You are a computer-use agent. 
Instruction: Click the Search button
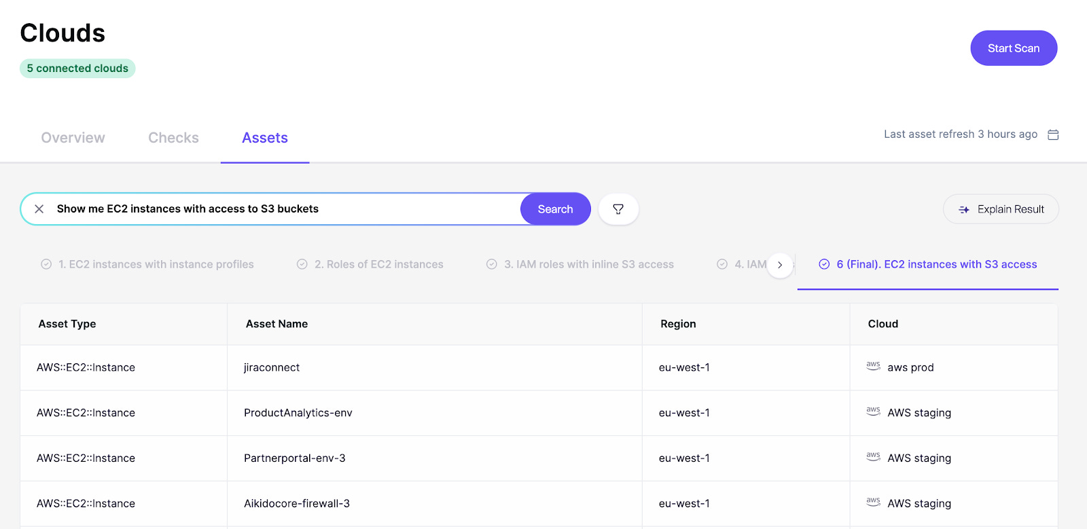coord(555,209)
